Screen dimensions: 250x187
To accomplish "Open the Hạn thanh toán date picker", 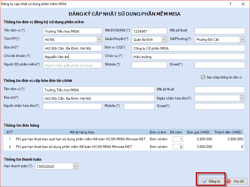I will (75, 166).
